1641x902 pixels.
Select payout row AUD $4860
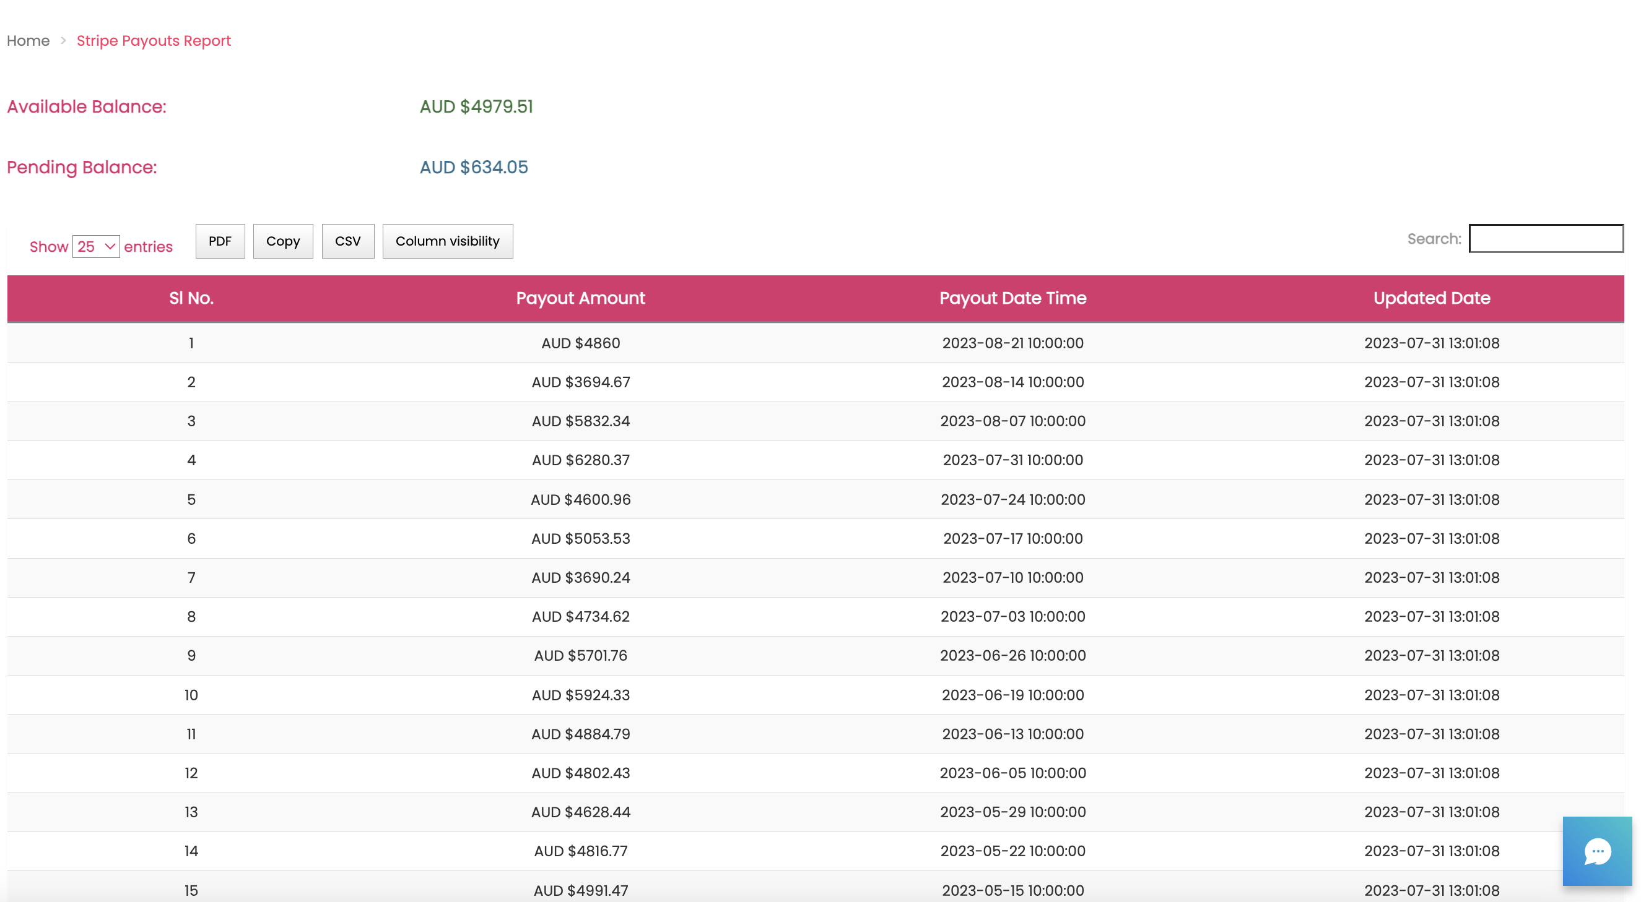point(580,343)
